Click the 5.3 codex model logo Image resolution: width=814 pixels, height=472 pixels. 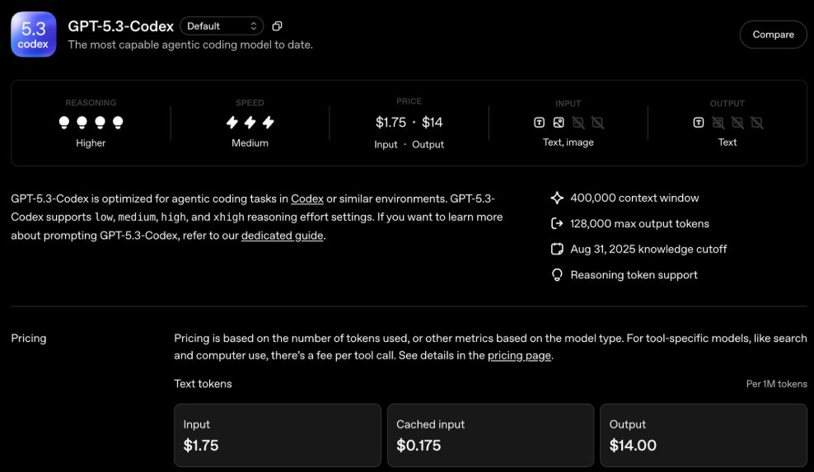point(34,35)
